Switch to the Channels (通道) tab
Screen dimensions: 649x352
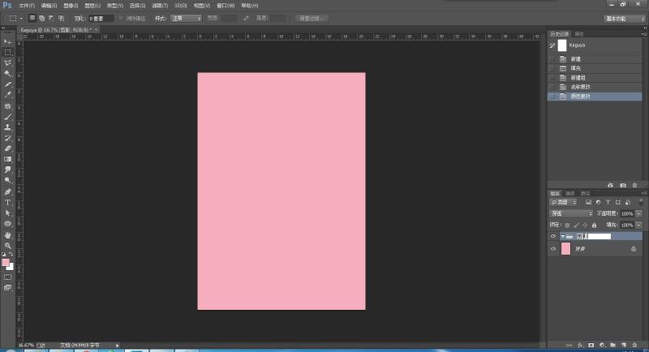coord(570,194)
